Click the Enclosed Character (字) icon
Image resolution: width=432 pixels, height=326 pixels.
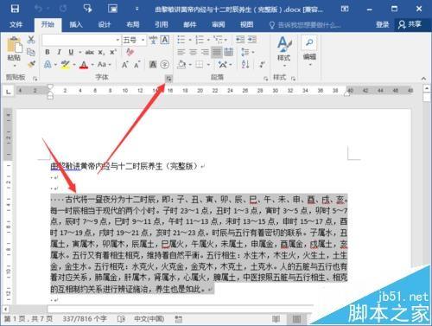[x=165, y=65]
